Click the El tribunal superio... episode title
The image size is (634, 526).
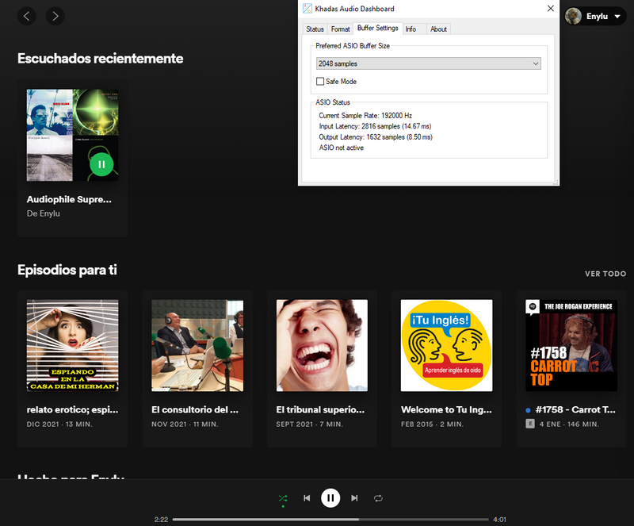click(320, 410)
